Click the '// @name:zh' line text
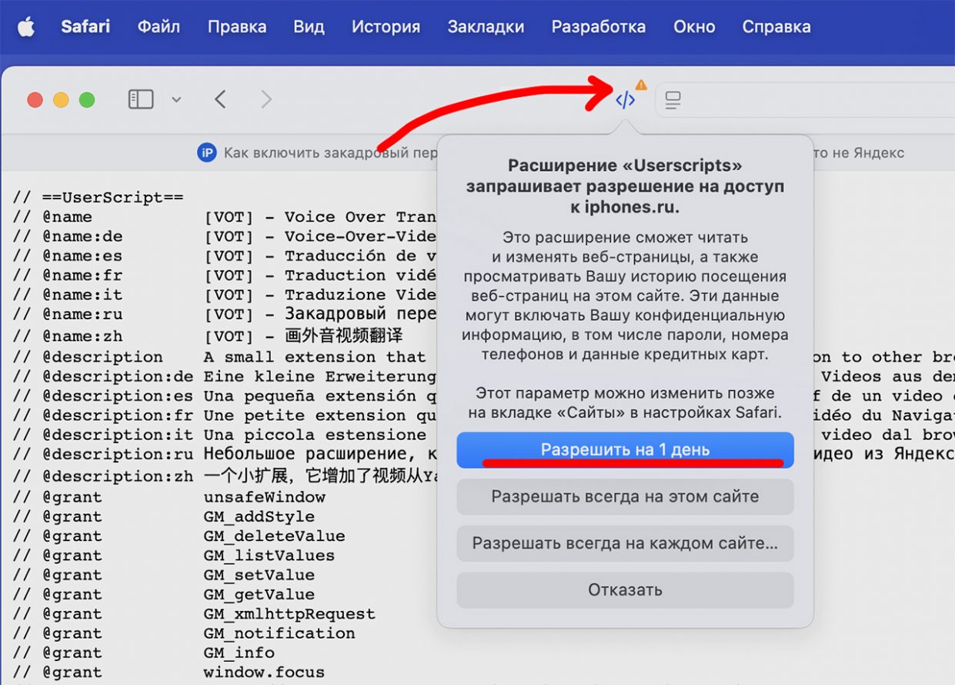Screen dimensions: 955x685 tap(208, 336)
